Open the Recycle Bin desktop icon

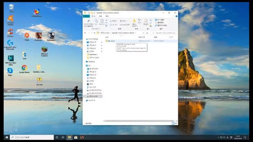[x=11, y=8]
